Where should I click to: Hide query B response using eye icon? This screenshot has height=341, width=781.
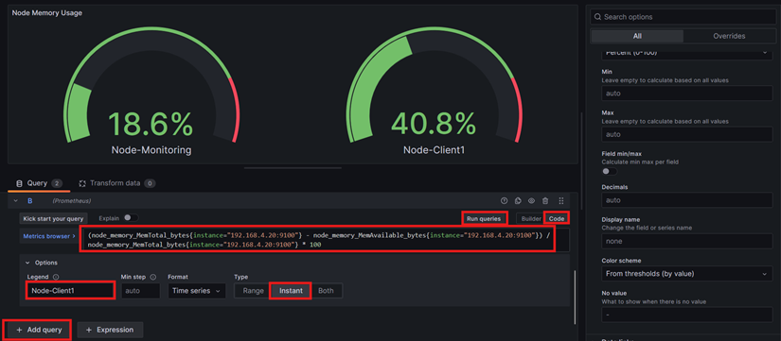point(531,201)
